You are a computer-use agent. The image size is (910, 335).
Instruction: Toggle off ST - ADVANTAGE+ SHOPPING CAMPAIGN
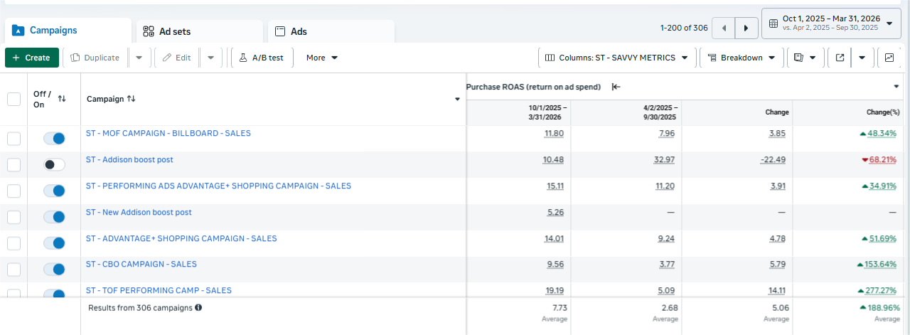click(x=54, y=243)
